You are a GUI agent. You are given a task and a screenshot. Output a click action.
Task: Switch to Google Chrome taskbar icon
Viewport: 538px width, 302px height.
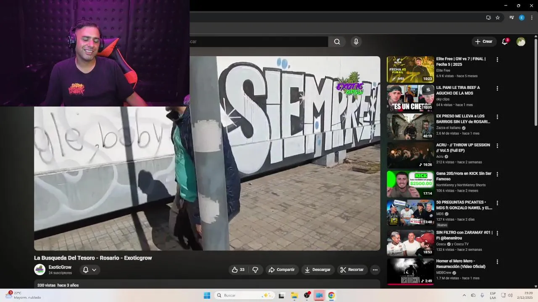[331, 295]
